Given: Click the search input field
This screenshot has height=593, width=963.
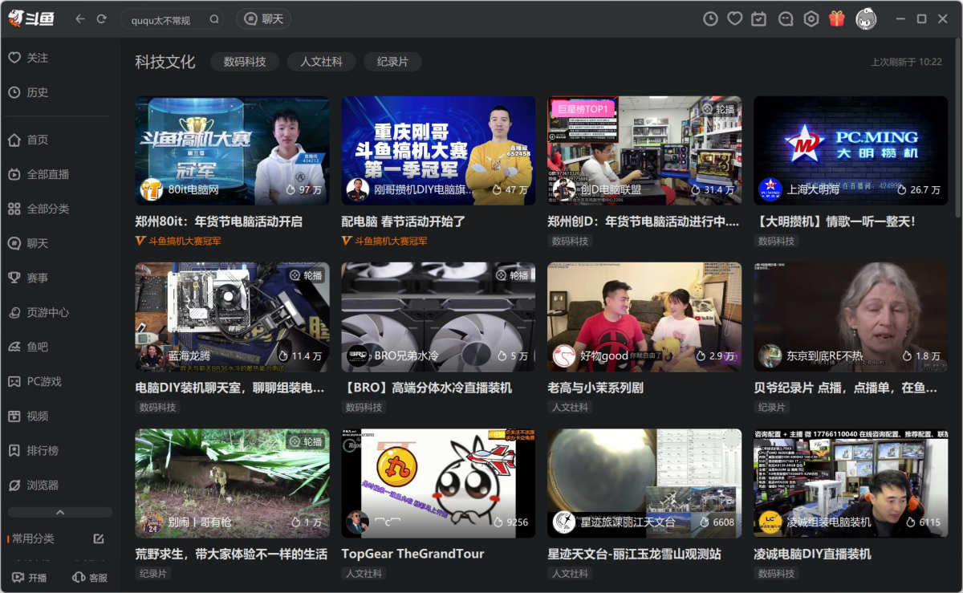Looking at the screenshot, I should [x=165, y=20].
